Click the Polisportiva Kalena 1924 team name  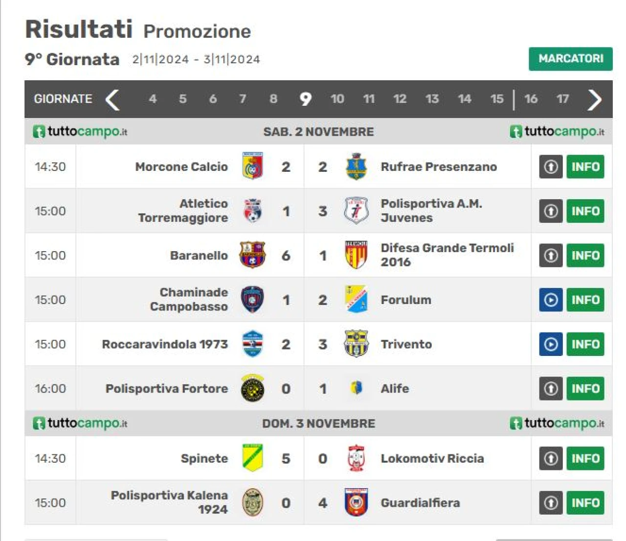click(x=169, y=502)
